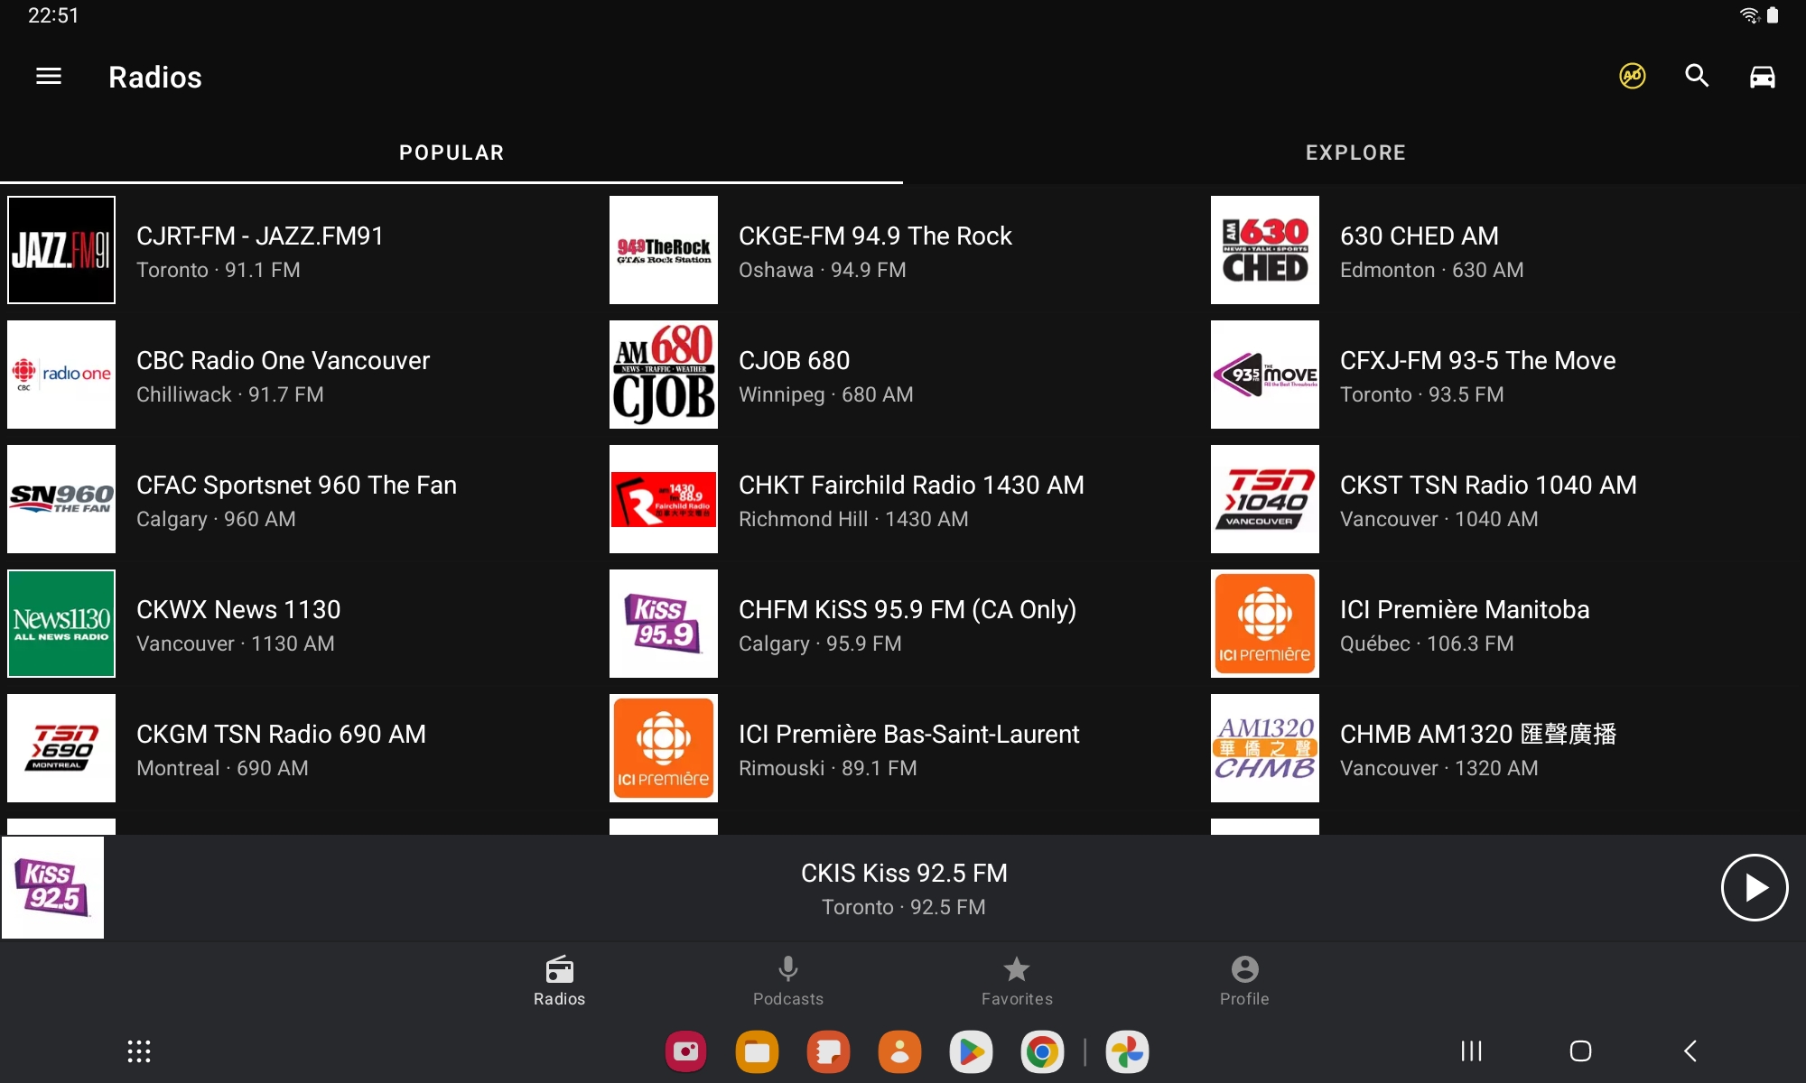Click the CJOB 680 logo thumbnail
The image size is (1806, 1083).
(x=664, y=375)
